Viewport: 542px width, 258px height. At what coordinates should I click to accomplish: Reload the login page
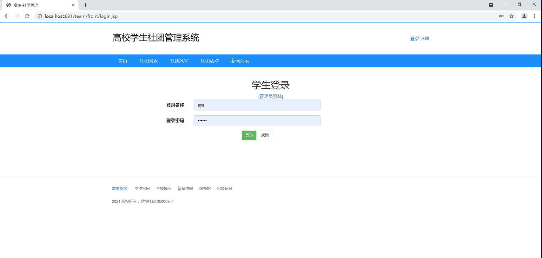click(27, 16)
